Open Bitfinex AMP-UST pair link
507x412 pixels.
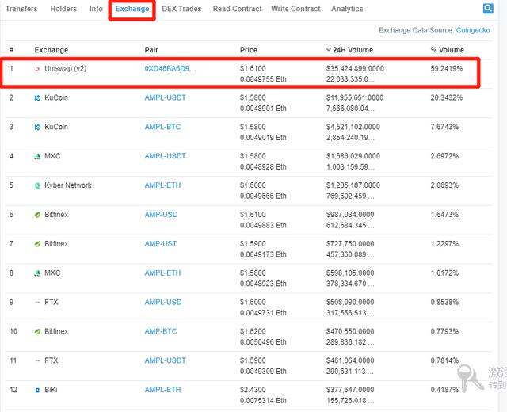161,244
